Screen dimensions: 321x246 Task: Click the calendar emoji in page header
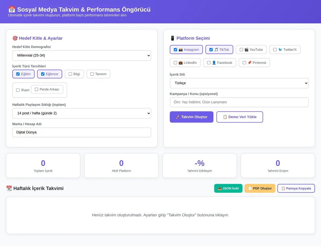[12, 10]
